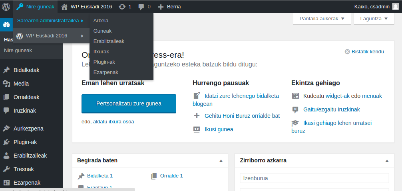
Task: Click the pages icon next to Orrialdeak
Action: 6,97
